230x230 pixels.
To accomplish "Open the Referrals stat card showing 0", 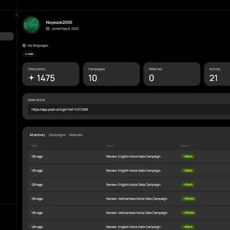I will pyautogui.click(x=172, y=74).
